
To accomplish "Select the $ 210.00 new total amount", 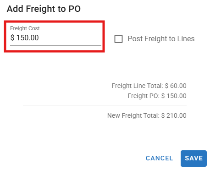I will (x=174, y=115).
